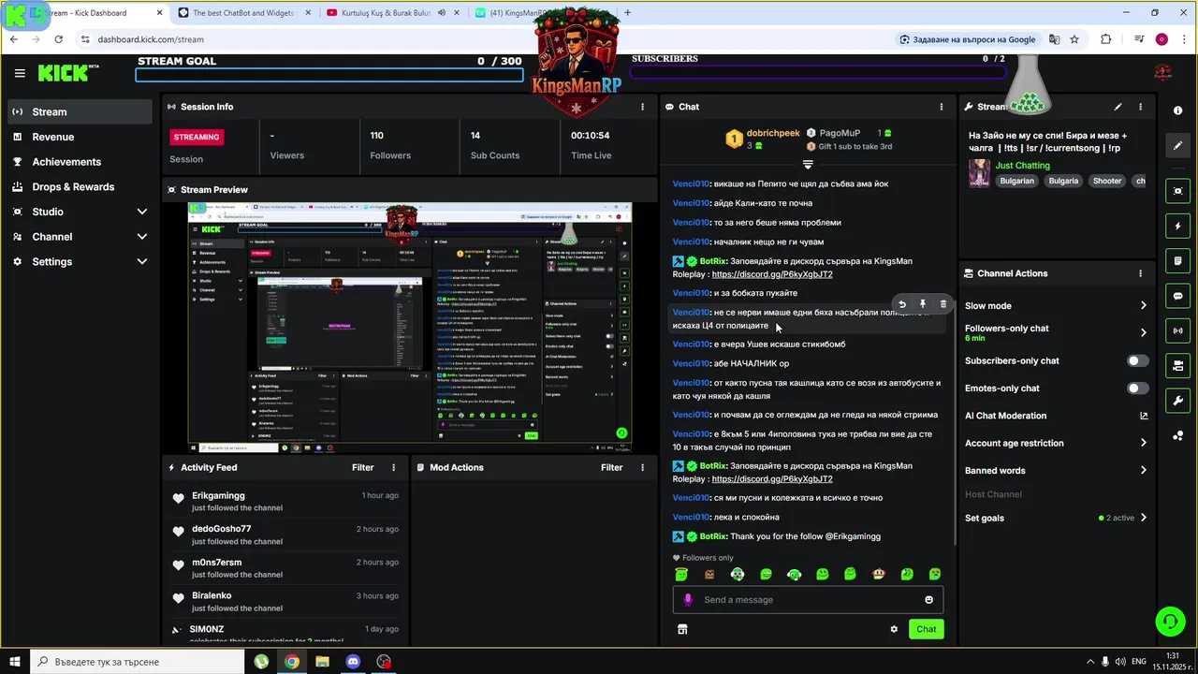Image resolution: width=1198 pixels, height=674 pixels.
Task: Click the browser address bar
Action: point(487,39)
